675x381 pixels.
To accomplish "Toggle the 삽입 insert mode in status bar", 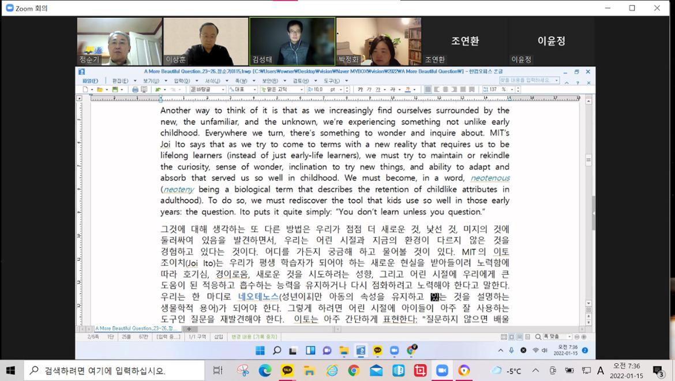I will [219, 337].
